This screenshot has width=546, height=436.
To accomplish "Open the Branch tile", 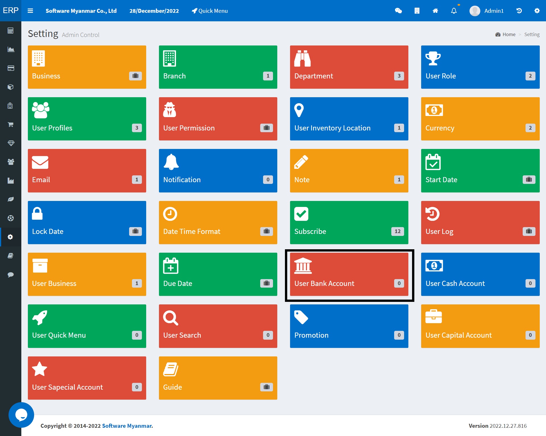I will (x=218, y=67).
